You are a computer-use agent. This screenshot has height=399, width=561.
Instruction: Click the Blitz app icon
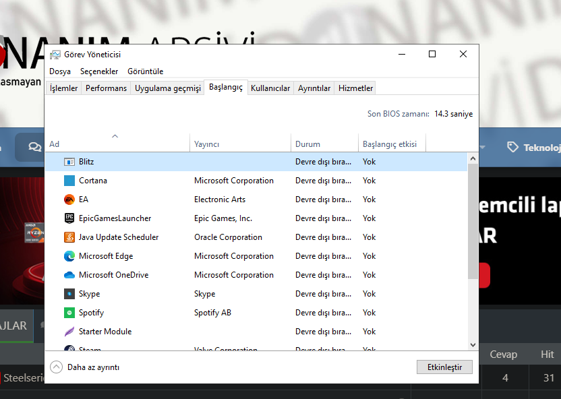[x=69, y=162]
